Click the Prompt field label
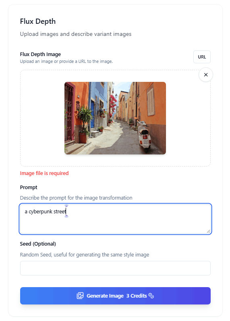 pos(29,188)
